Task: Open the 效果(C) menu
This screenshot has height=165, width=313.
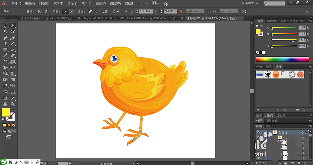Action: (86, 3)
